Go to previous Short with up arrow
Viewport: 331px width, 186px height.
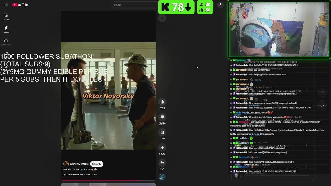point(322,93)
